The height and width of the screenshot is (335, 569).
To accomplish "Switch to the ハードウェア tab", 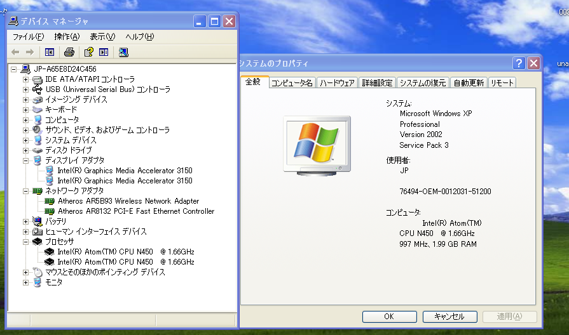I will pos(337,83).
